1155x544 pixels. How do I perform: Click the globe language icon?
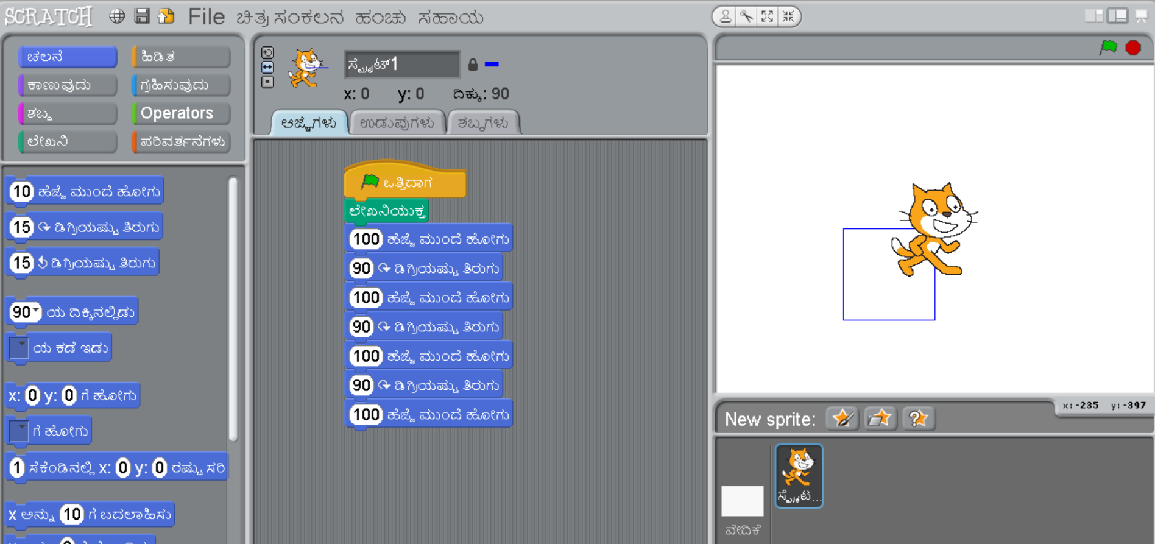tap(117, 16)
